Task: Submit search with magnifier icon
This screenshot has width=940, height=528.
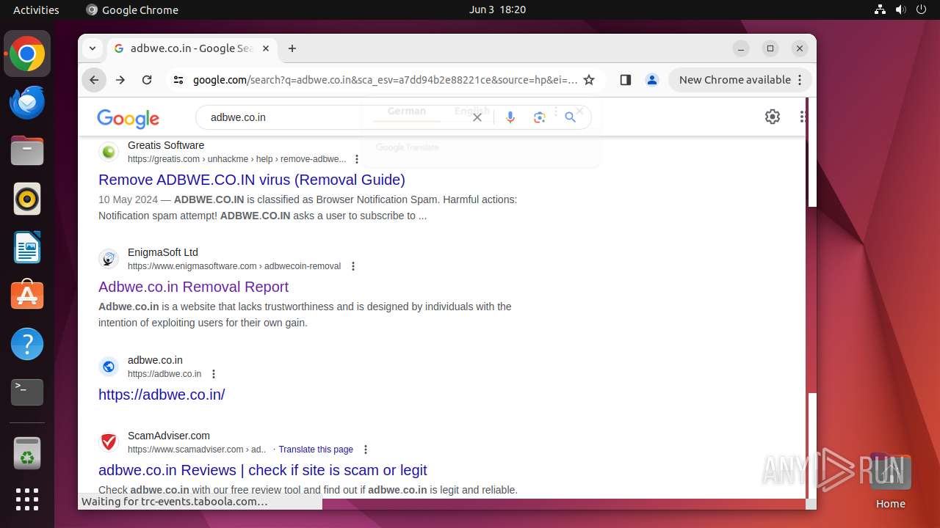Action: 571,117
